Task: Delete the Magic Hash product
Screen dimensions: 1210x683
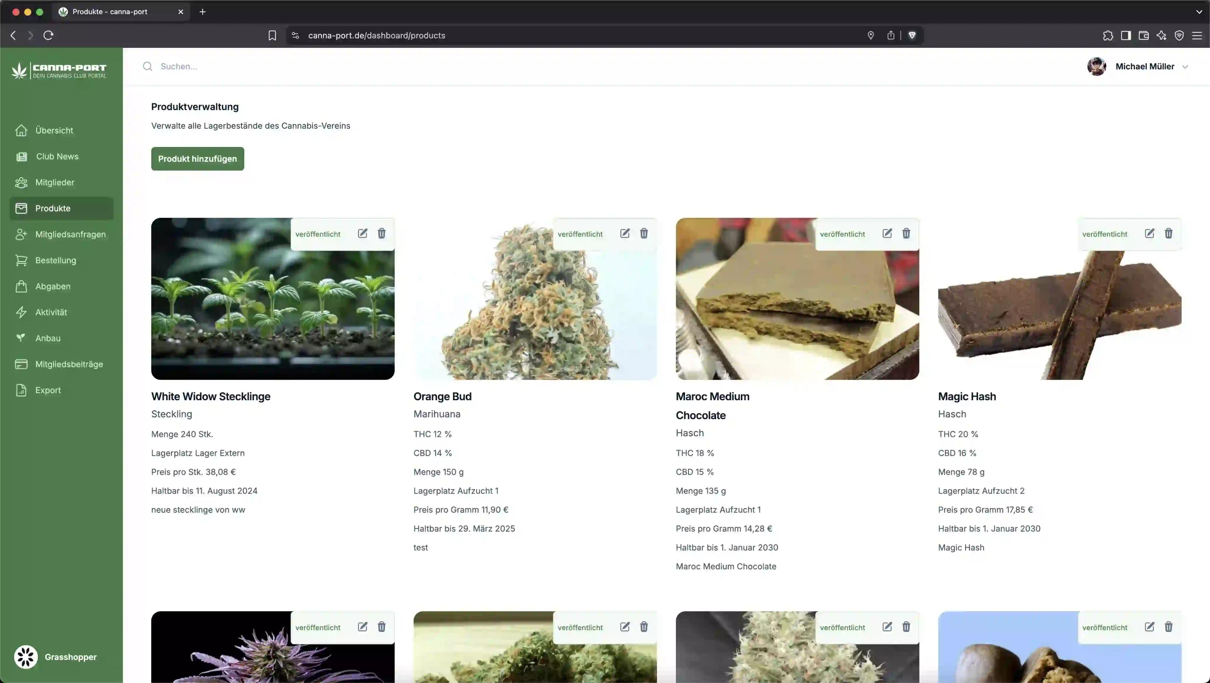Action: pos(1169,233)
